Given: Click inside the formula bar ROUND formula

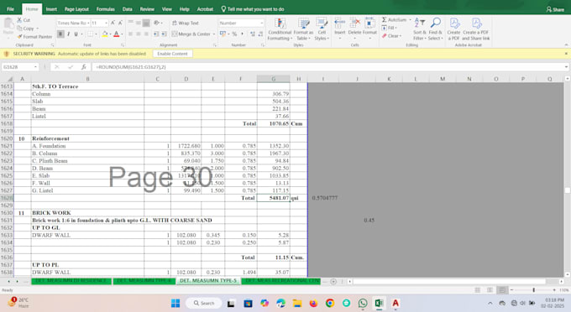Looking at the screenshot, I should [131, 67].
